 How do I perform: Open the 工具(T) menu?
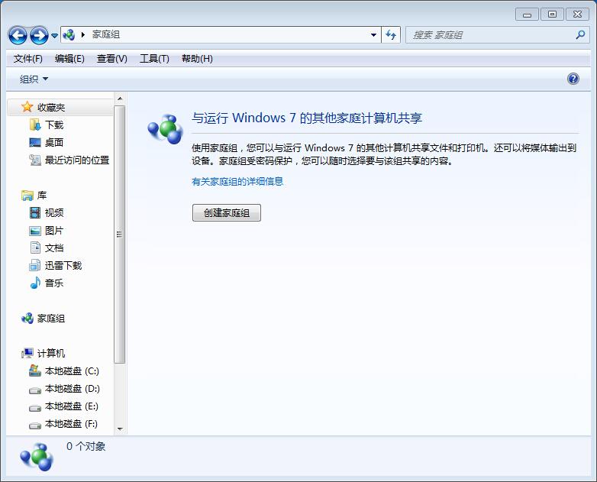click(154, 59)
